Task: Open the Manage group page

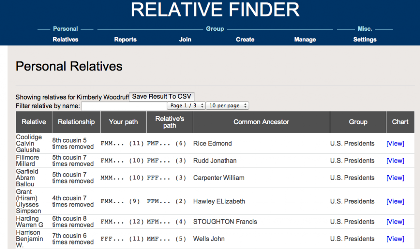Action: [x=305, y=40]
